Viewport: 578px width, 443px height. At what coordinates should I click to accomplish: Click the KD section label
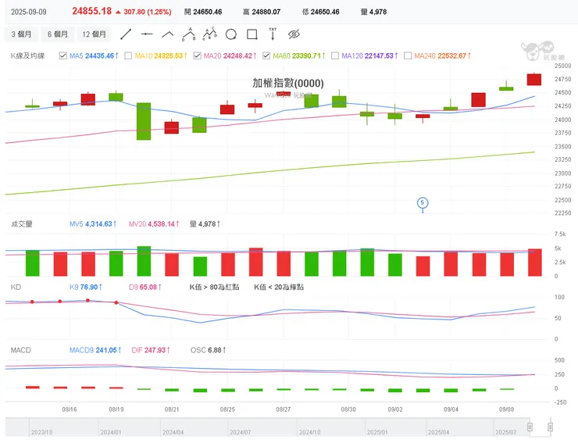pos(16,287)
